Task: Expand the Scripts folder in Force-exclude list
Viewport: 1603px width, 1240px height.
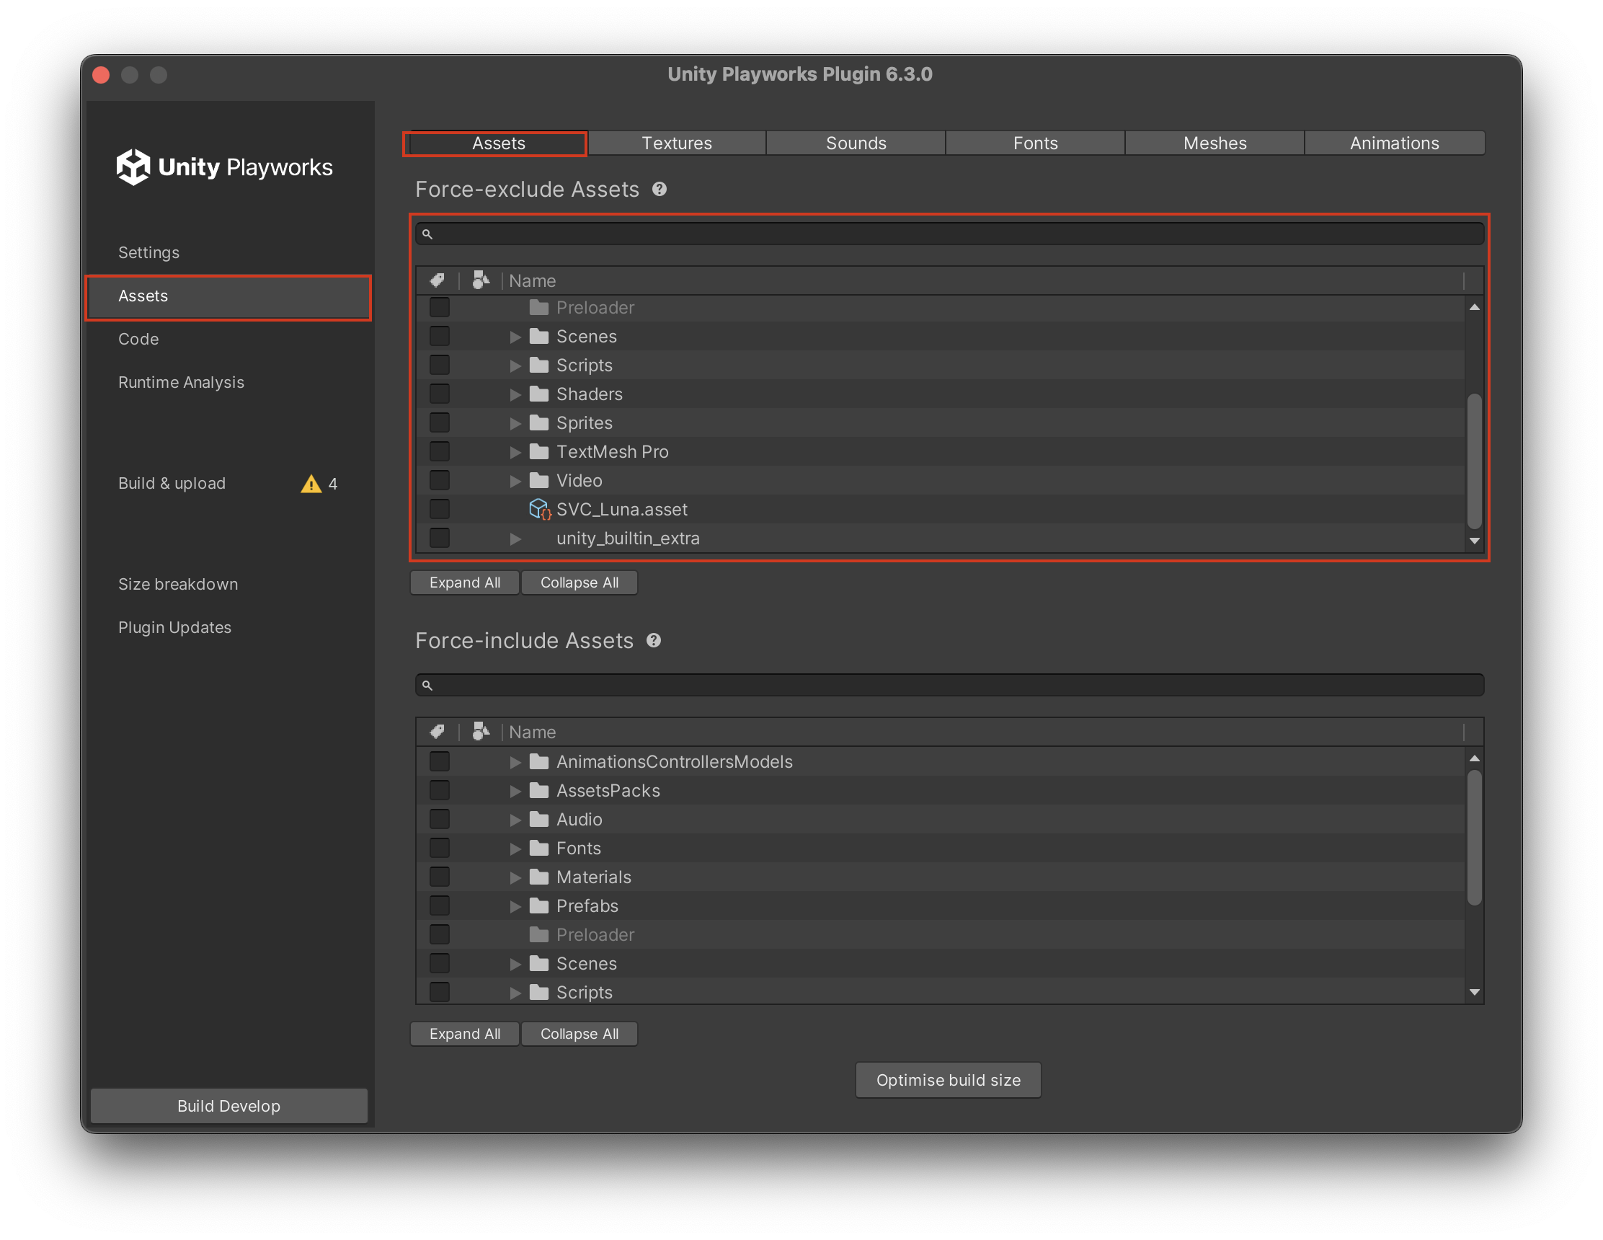Action: click(x=515, y=366)
